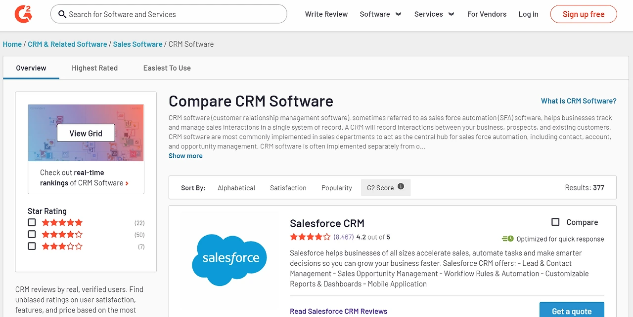633x317 pixels.
Task: Click the three-star filter count (7)
Action: click(141, 247)
